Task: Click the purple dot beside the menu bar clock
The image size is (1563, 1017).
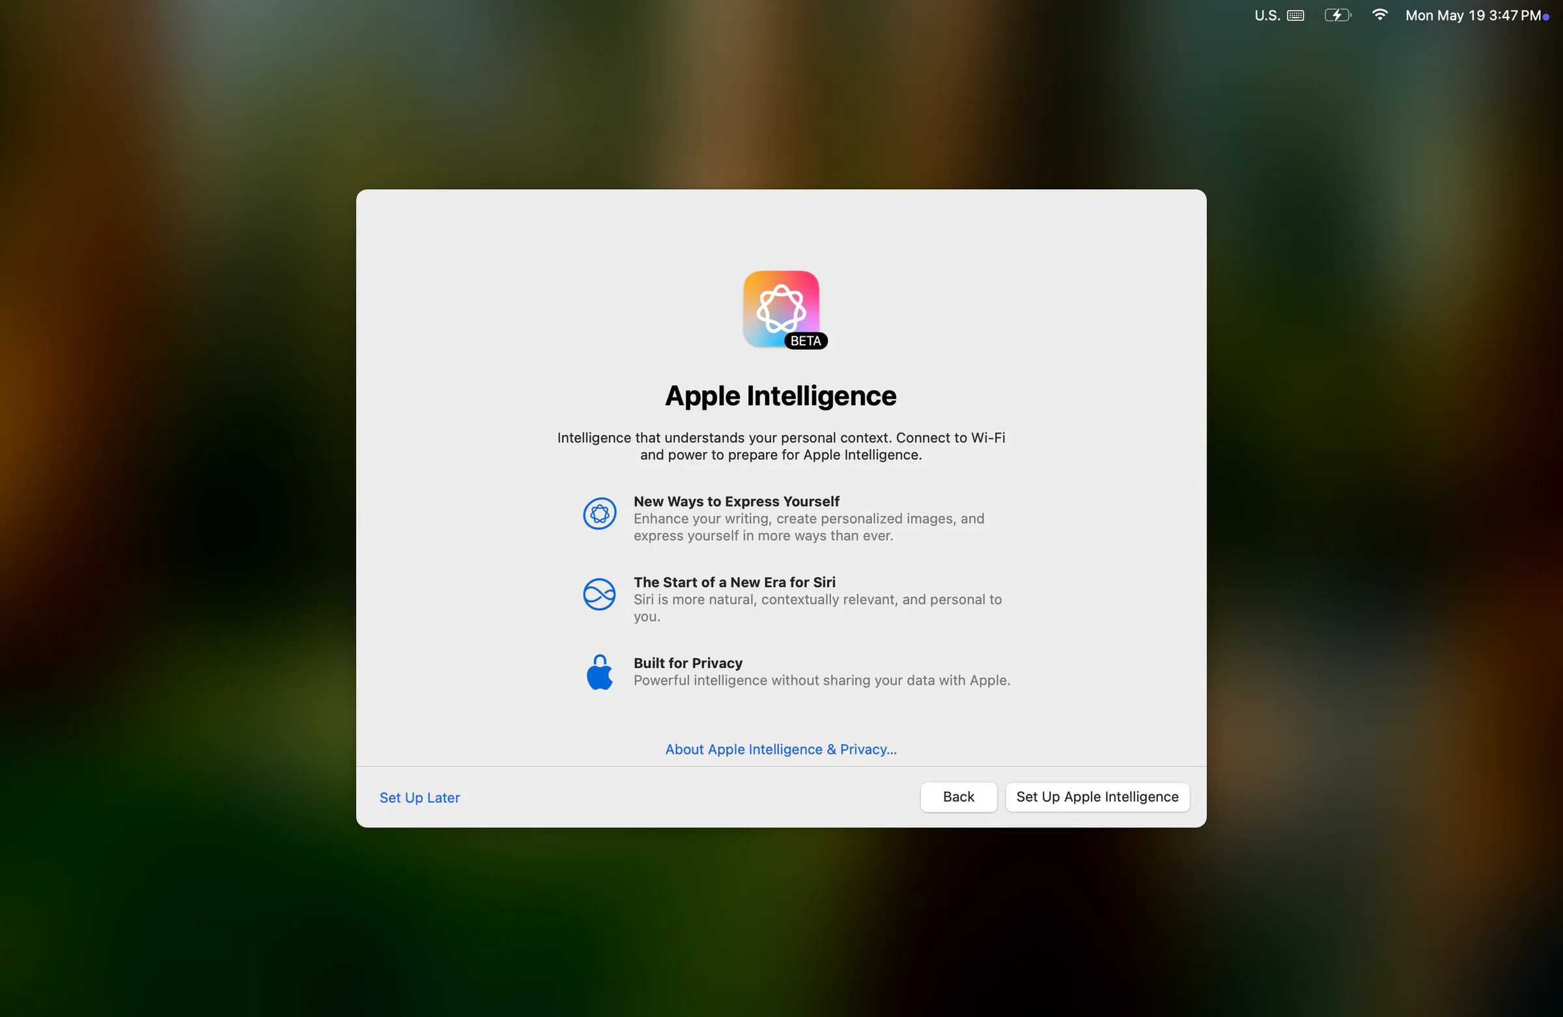Action: coord(1546,17)
